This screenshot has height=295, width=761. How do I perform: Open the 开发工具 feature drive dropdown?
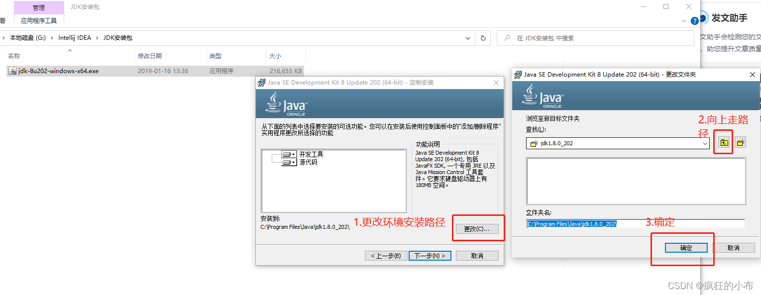click(x=289, y=154)
